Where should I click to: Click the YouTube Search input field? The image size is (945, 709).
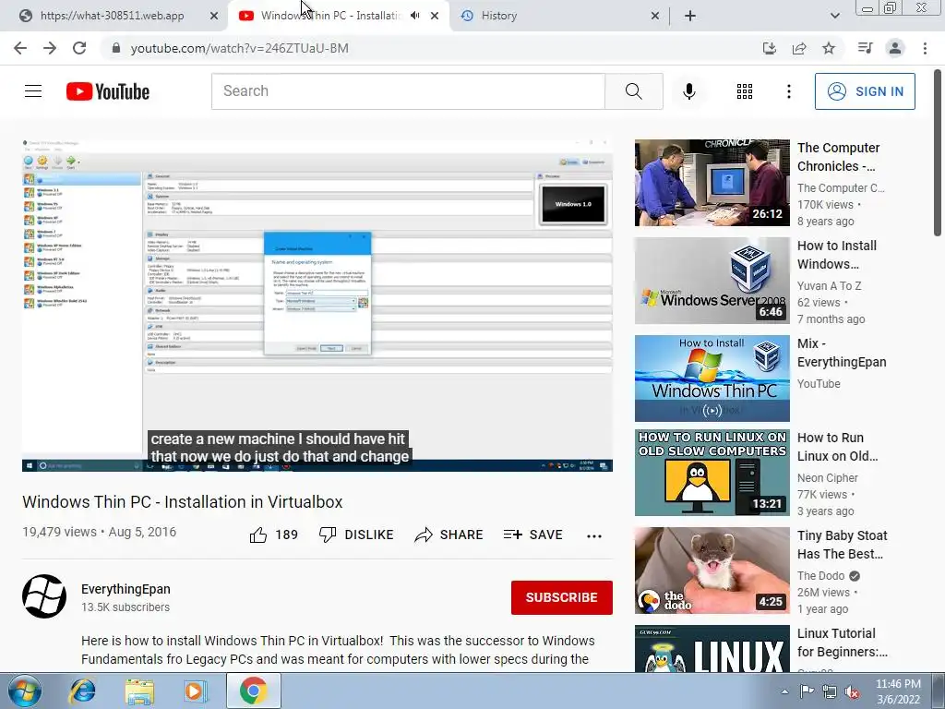[x=408, y=91]
